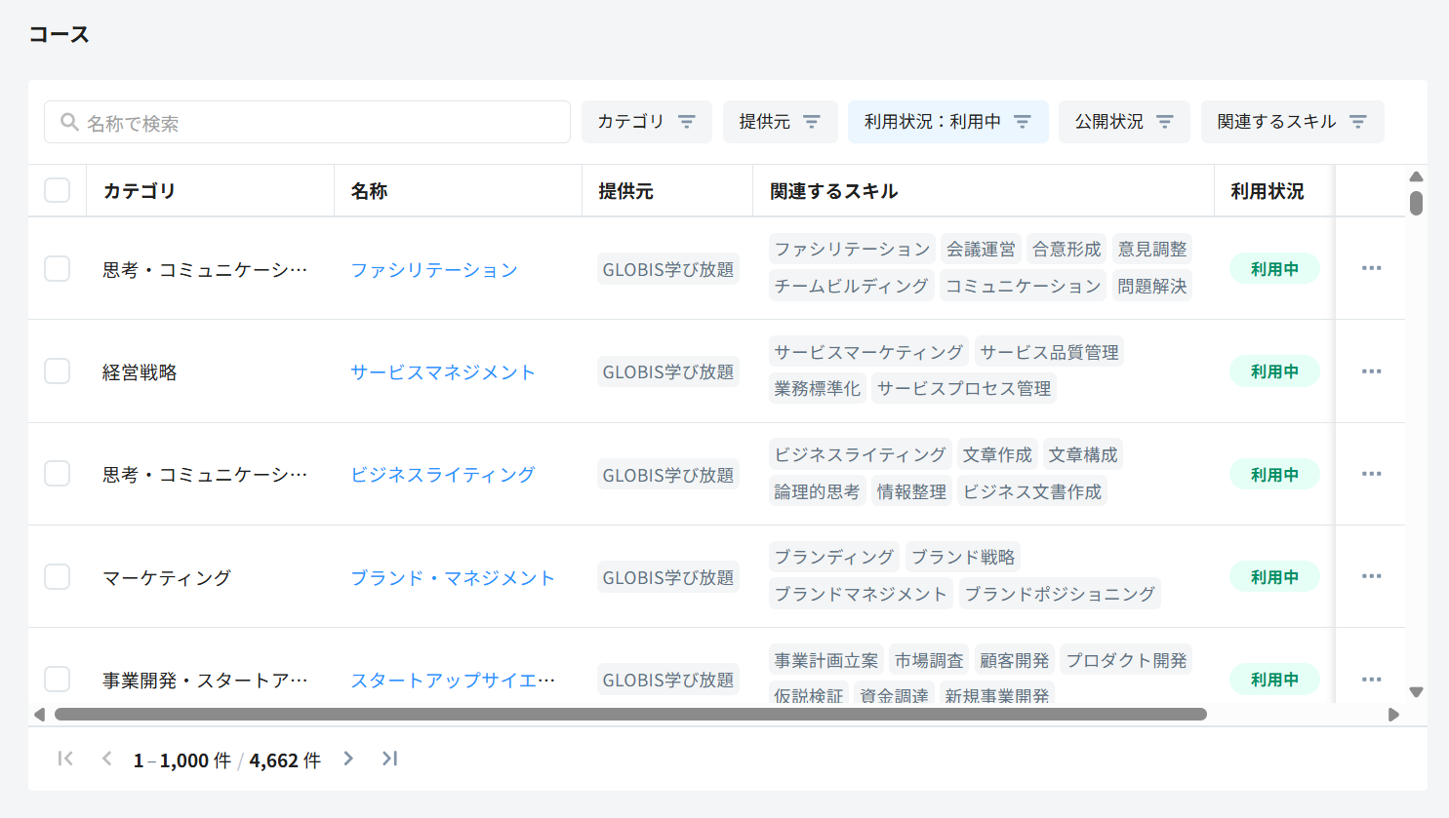Open the 公開状況 filter menu
Viewport: 1449px width, 818px height.
click(x=1124, y=122)
